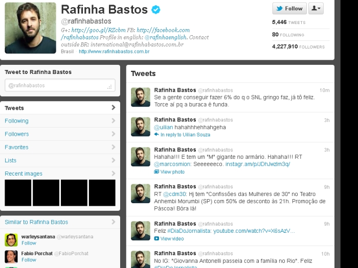Screen dimensions: 358x268
Task: Click avatar on the Giovanna Antonelli tweet
Action: [141, 259]
